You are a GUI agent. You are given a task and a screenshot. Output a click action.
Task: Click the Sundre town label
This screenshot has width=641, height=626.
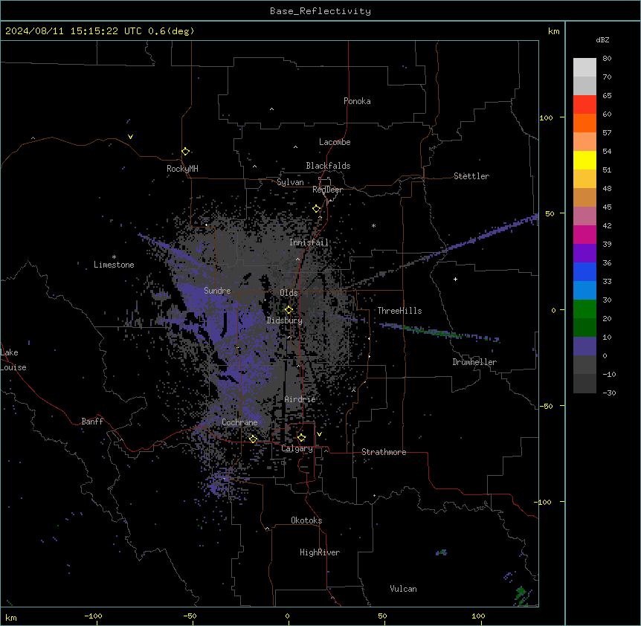tap(217, 291)
